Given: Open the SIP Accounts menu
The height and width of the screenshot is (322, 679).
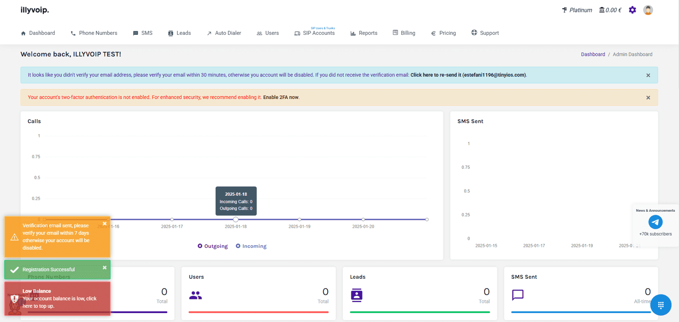Looking at the screenshot, I should point(315,33).
